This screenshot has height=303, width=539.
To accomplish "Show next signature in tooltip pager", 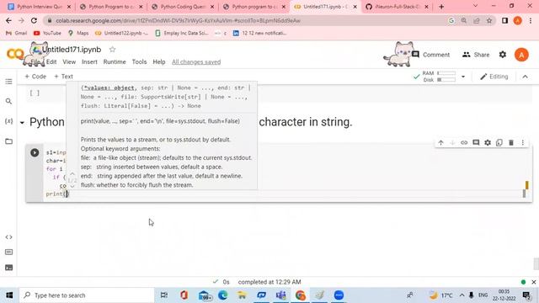I will point(72,186).
